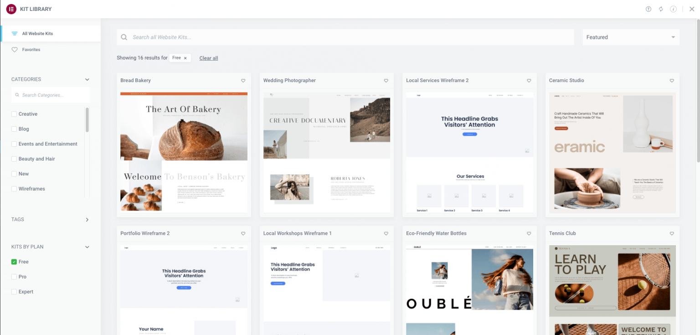Favorite the Wedding Photographer kit heart
700x335 pixels.
[386, 81]
